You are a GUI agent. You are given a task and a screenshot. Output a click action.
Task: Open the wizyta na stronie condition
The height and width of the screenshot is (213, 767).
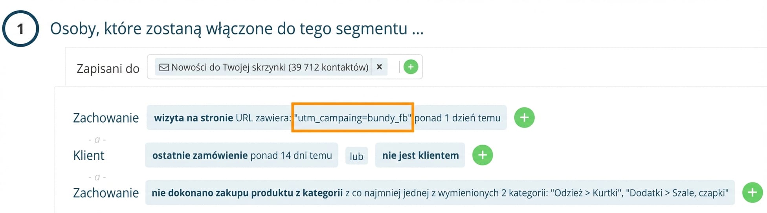(193, 118)
